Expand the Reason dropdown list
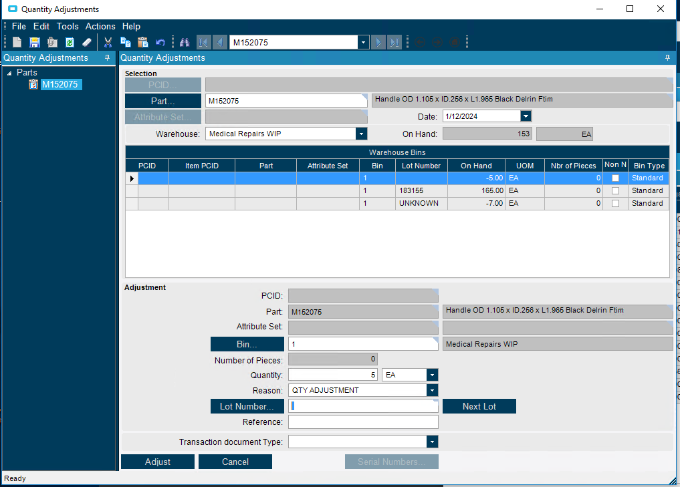 tap(432, 390)
